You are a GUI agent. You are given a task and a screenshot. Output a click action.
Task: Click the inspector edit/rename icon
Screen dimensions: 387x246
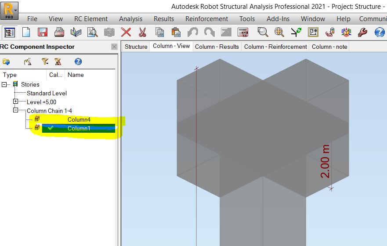point(28,61)
